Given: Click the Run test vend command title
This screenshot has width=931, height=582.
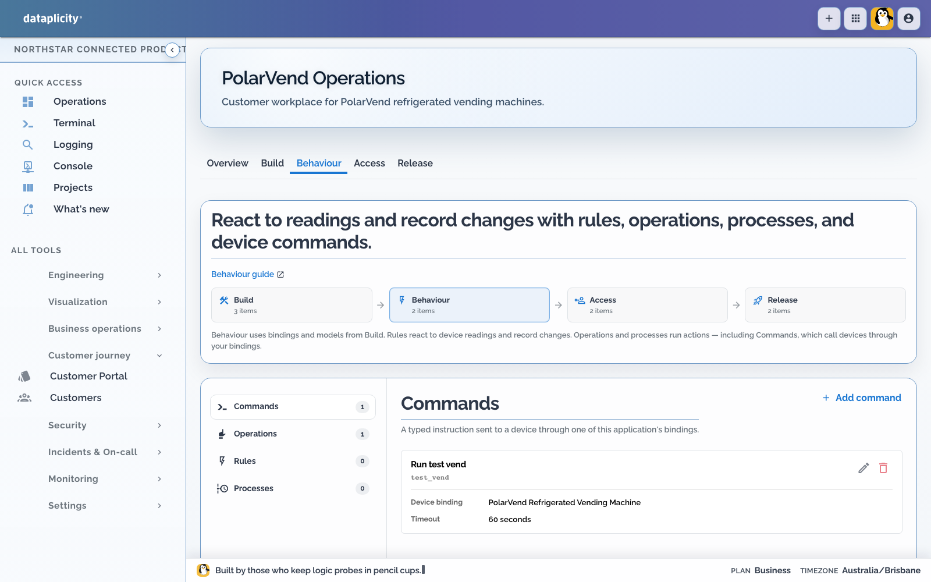Looking at the screenshot, I should pos(438,464).
